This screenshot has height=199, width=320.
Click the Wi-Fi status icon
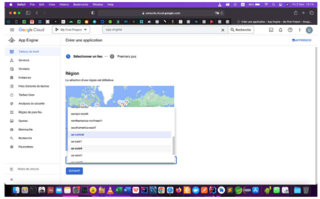click(266, 4)
